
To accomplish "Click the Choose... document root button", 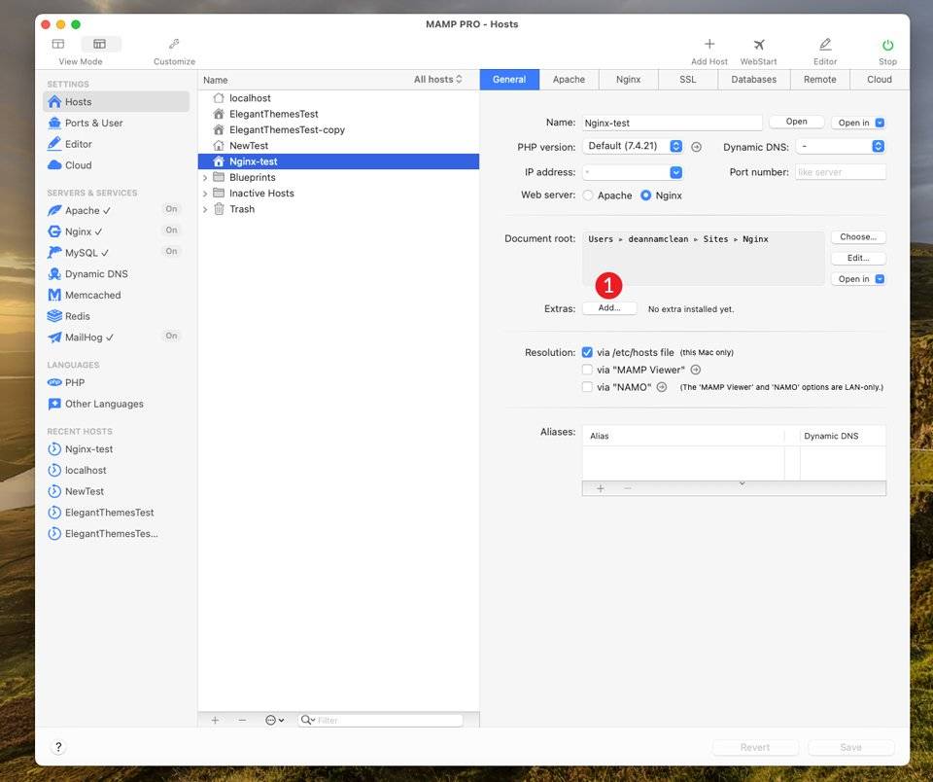I will (857, 237).
